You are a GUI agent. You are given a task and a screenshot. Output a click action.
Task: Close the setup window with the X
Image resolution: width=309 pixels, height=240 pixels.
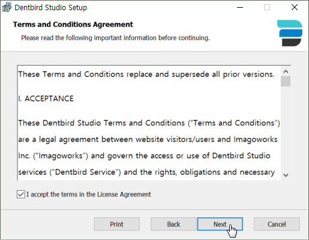click(295, 7)
